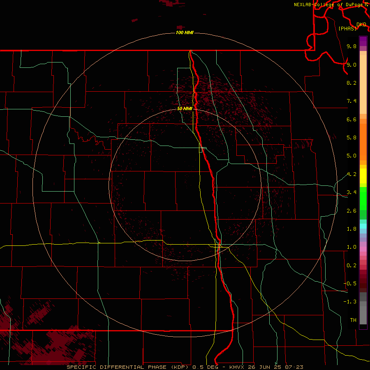Click the 3.4 value on the color scale

(x=351, y=192)
